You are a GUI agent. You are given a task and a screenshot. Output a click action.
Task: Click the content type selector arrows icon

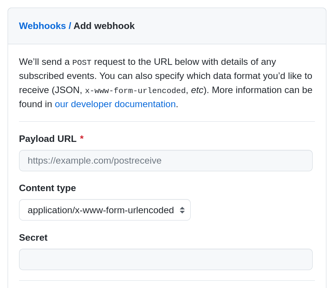click(182, 210)
